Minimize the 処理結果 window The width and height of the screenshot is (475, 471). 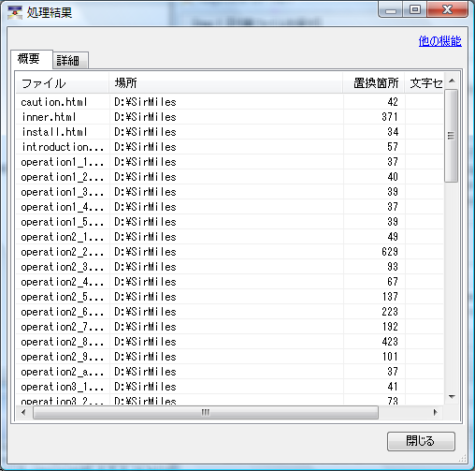pos(391,9)
